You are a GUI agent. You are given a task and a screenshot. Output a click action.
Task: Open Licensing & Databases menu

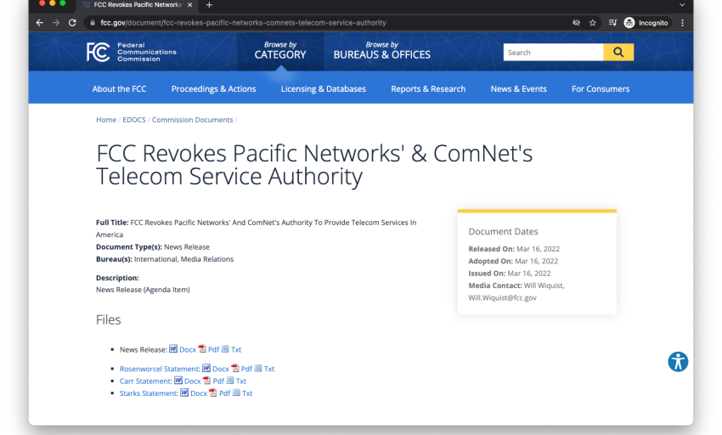click(x=324, y=89)
